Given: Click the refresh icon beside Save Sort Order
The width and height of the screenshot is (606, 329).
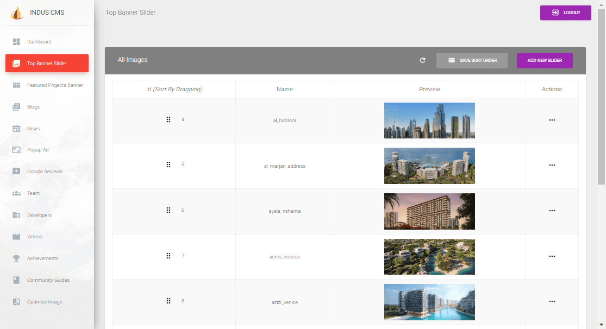Looking at the screenshot, I should coord(422,60).
